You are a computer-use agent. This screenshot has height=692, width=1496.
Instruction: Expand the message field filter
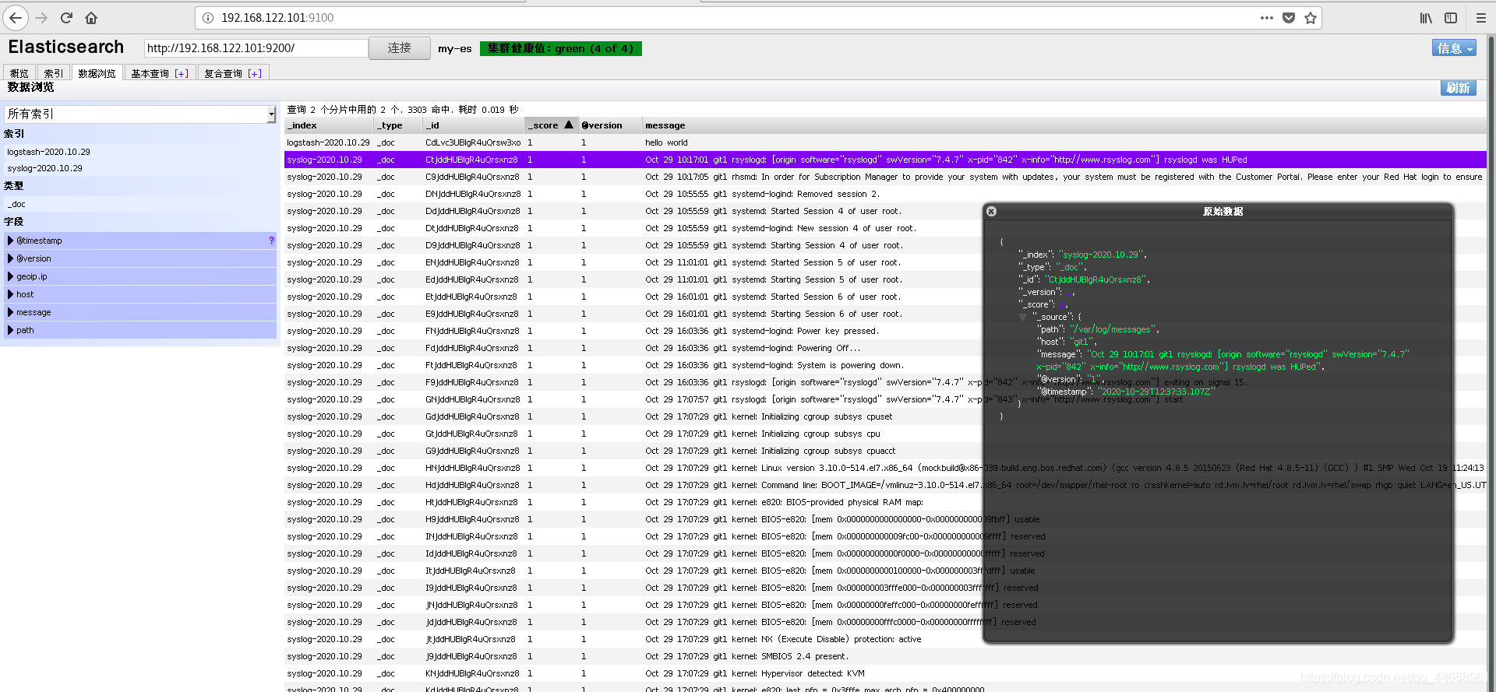tap(140, 312)
